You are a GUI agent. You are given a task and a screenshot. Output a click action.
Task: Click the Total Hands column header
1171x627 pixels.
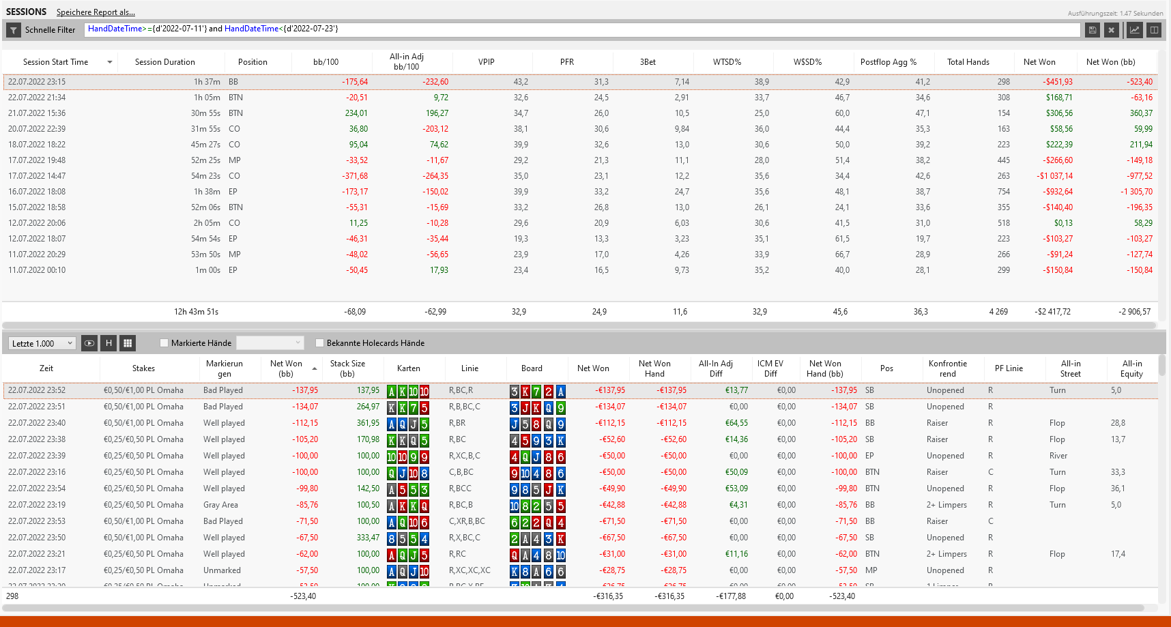click(968, 62)
